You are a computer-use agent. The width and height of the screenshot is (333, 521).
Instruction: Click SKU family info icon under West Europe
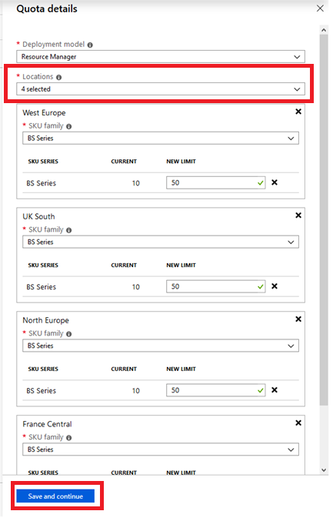pyautogui.click(x=68, y=127)
